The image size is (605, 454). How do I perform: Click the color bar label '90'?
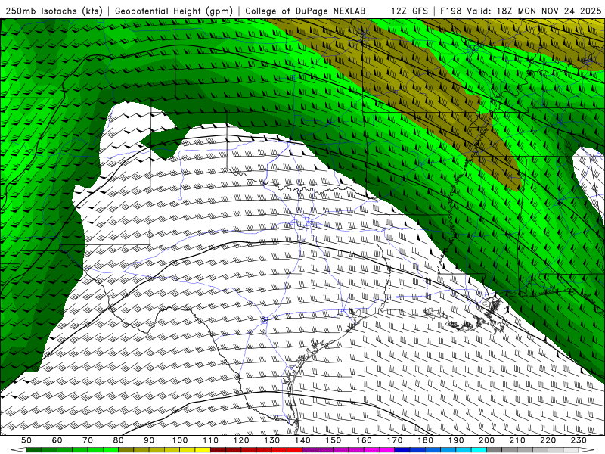(149, 440)
